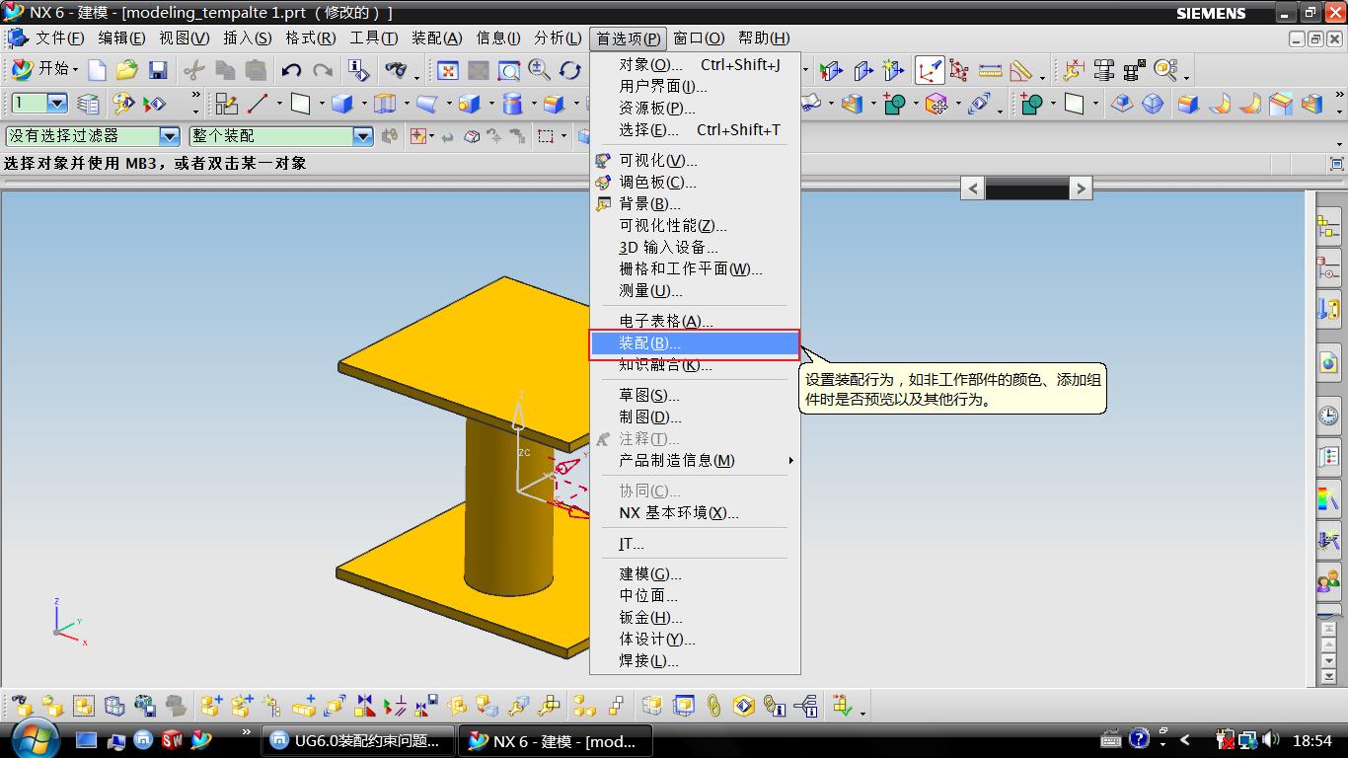This screenshot has height=758, width=1348.
Task: Expand the 整个装配 selection scope dropdown
Action: click(x=362, y=136)
